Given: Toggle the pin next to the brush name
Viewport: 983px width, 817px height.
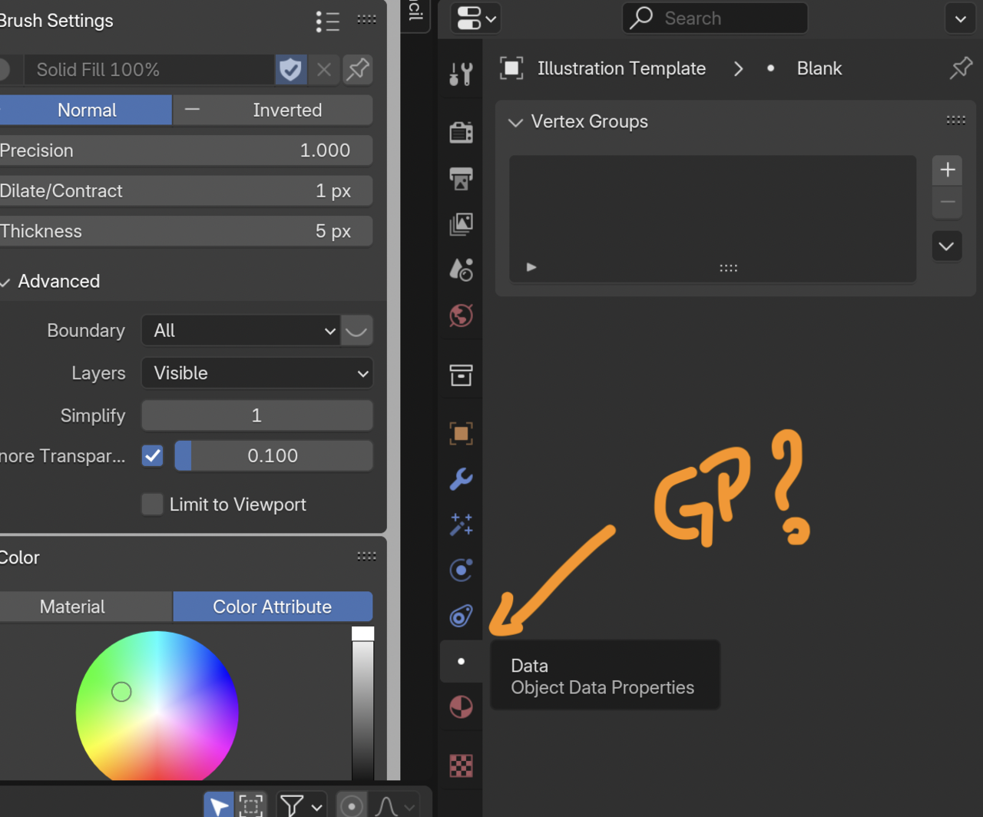Looking at the screenshot, I should (358, 70).
